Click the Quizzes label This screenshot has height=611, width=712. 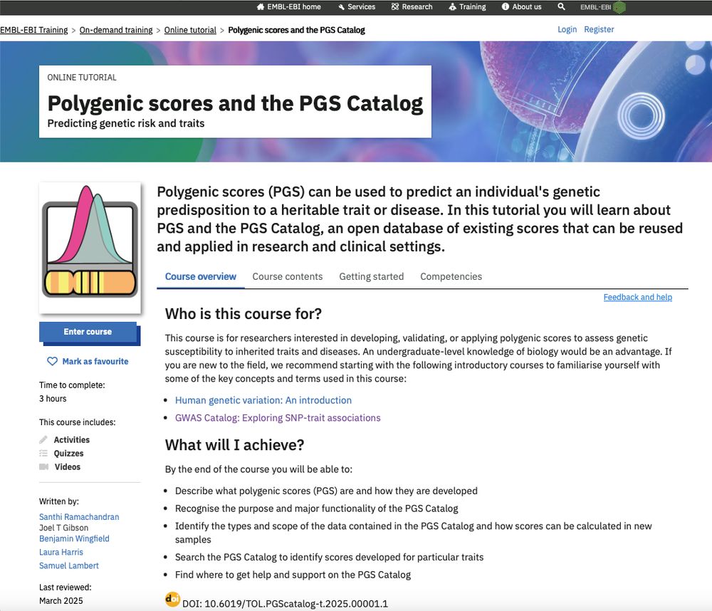click(x=68, y=454)
